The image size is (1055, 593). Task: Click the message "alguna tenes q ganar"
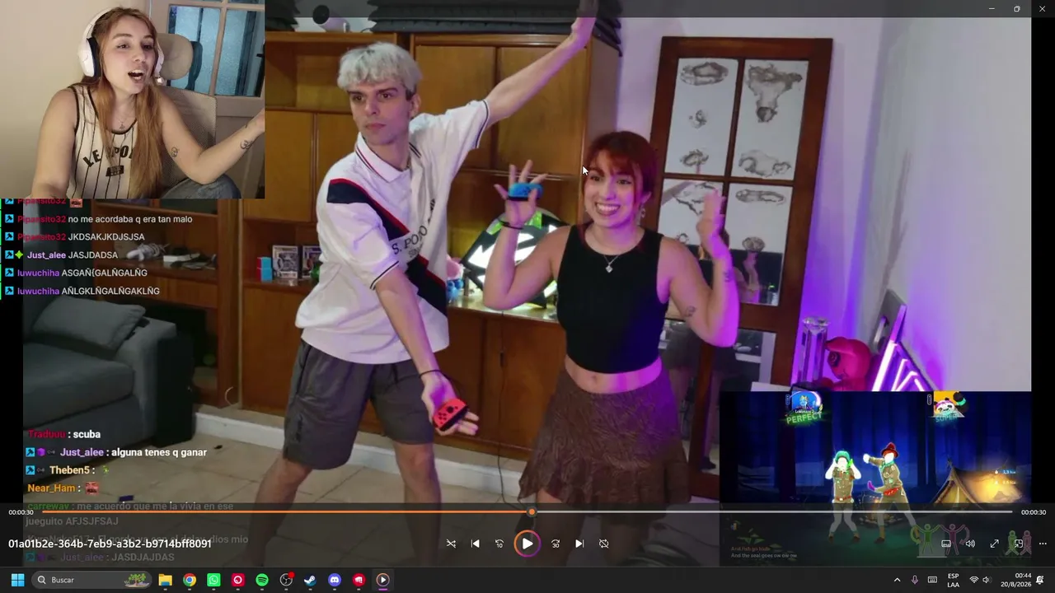point(158,452)
